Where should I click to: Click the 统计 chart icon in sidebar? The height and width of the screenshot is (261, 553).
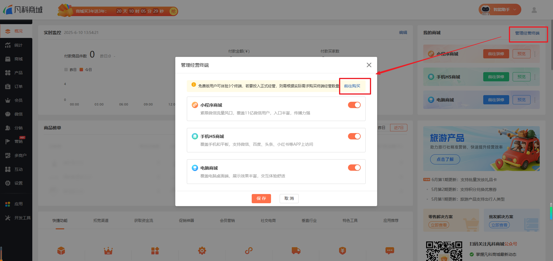[8, 45]
